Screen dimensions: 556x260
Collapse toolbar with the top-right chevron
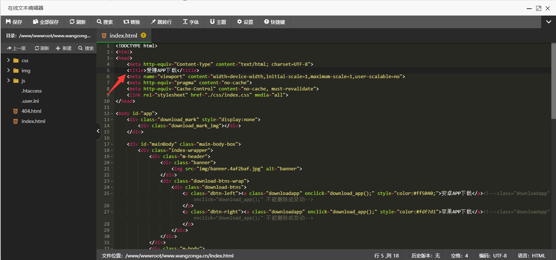coord(548,22)
